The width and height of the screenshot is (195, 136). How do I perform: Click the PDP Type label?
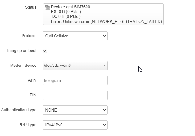28,125
